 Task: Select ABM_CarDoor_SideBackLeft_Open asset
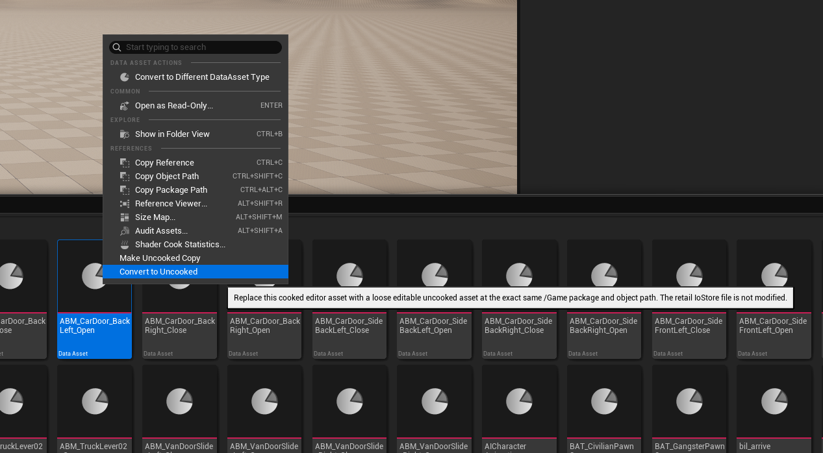[x=435, y=299]
